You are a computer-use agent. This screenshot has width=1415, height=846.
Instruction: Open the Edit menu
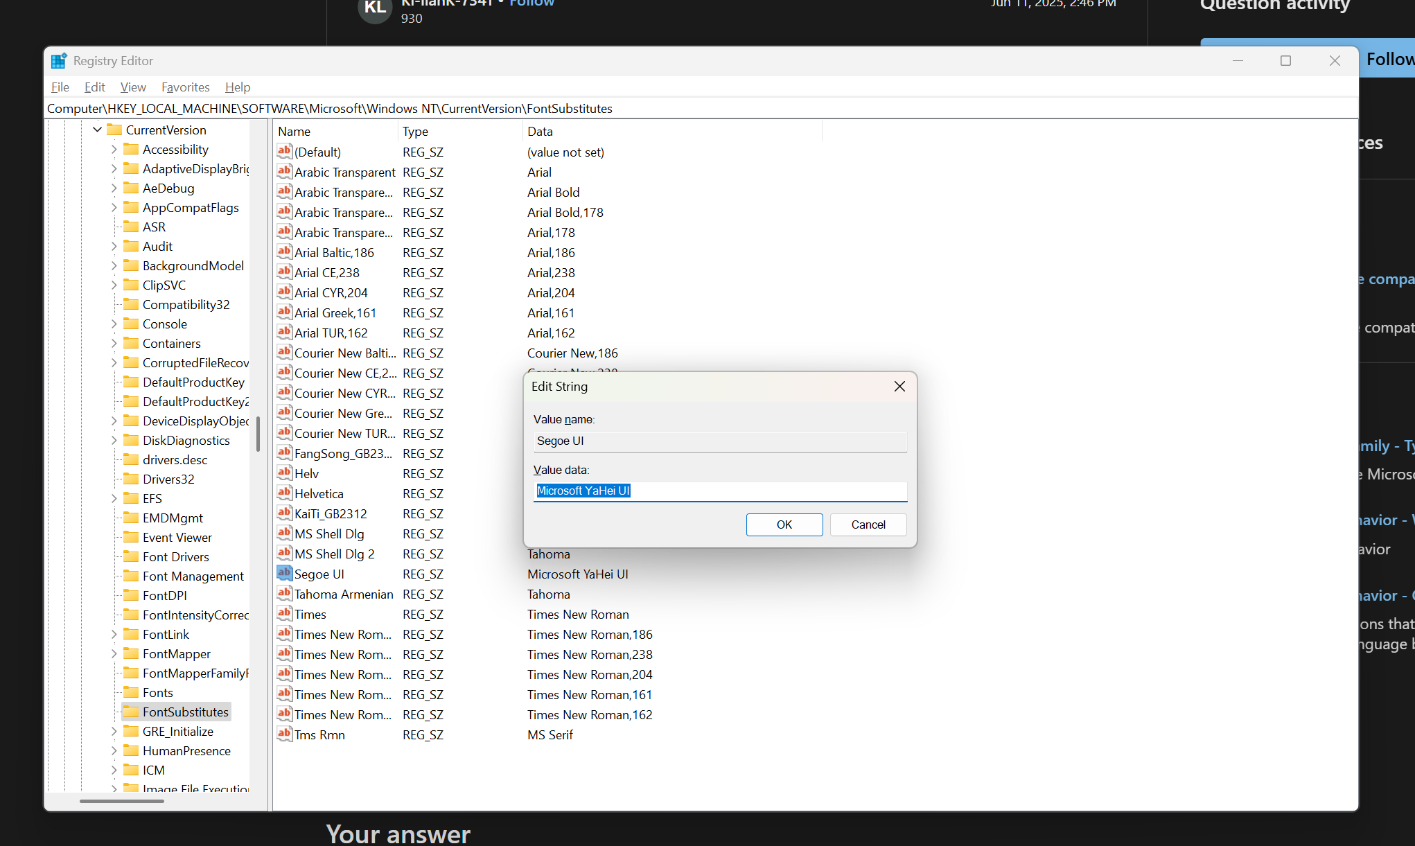(x=94, y=87)
